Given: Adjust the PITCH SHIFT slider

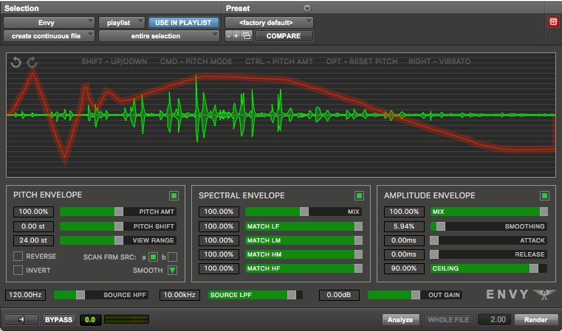Looking at the screenshot, I should 118,226.
